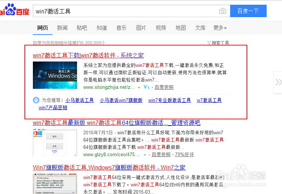
Task: Open 搜索工具 filter options
Action: point(218,43)
